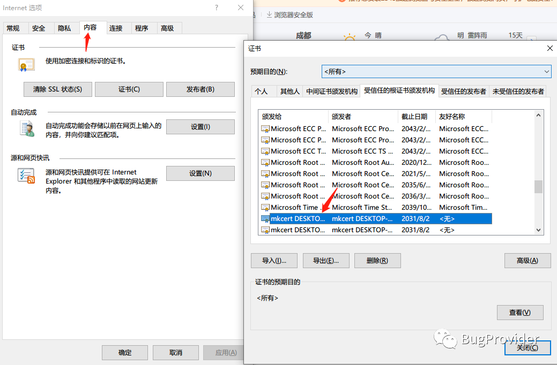Click help question mark in Internet Options
This screenshot has height=365, width=557.
[x=217, y=7]
